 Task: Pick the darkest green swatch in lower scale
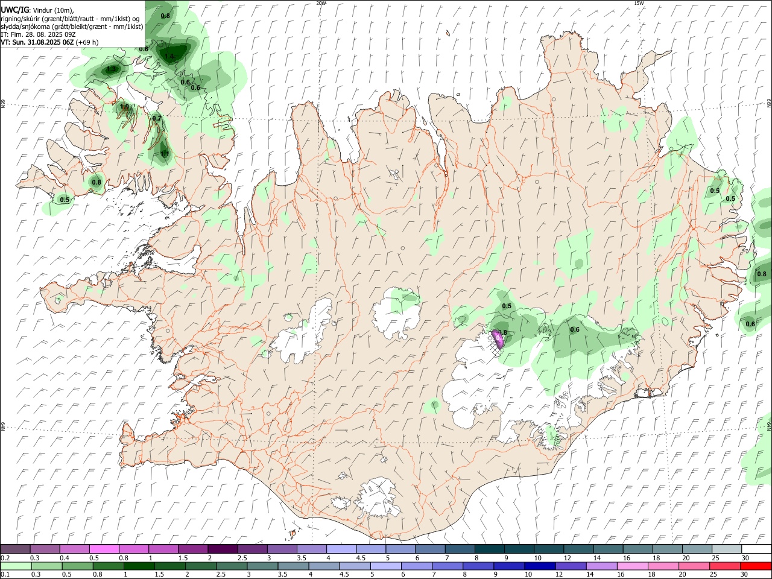click(x=139, y=566)
